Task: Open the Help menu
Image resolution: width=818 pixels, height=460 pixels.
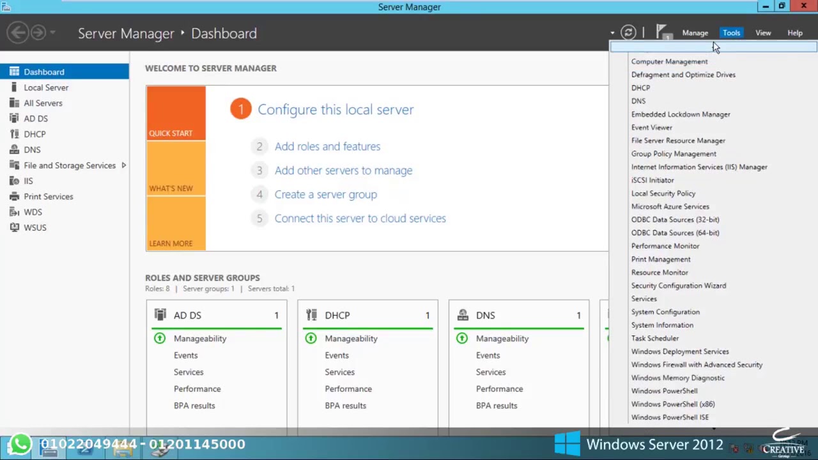Action: coord(795,33)
